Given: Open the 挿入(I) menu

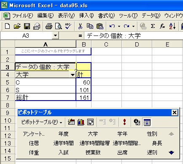Looking at the screenshot, I should 86,16.
